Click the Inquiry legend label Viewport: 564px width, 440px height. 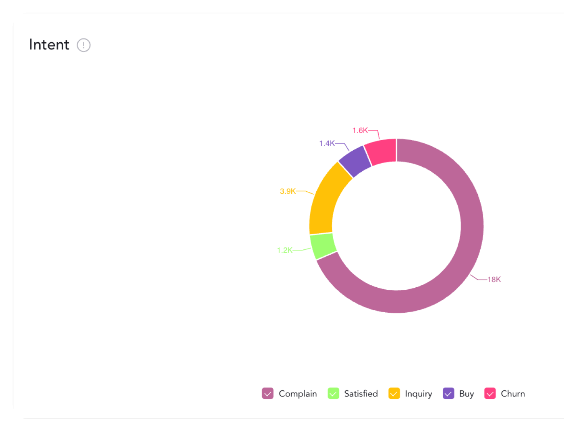[418, 394]
